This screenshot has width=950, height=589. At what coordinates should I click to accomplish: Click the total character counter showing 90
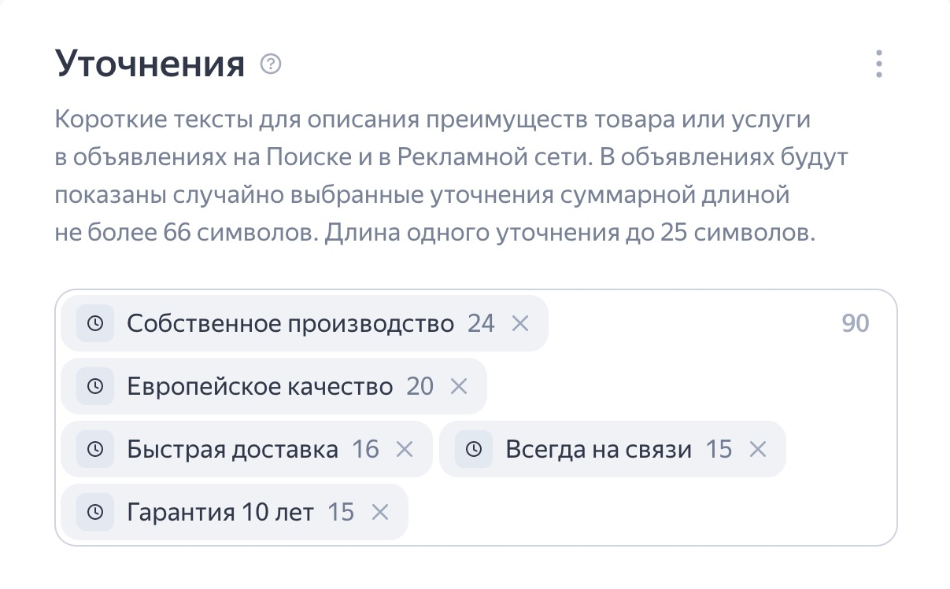coord(856,323)
